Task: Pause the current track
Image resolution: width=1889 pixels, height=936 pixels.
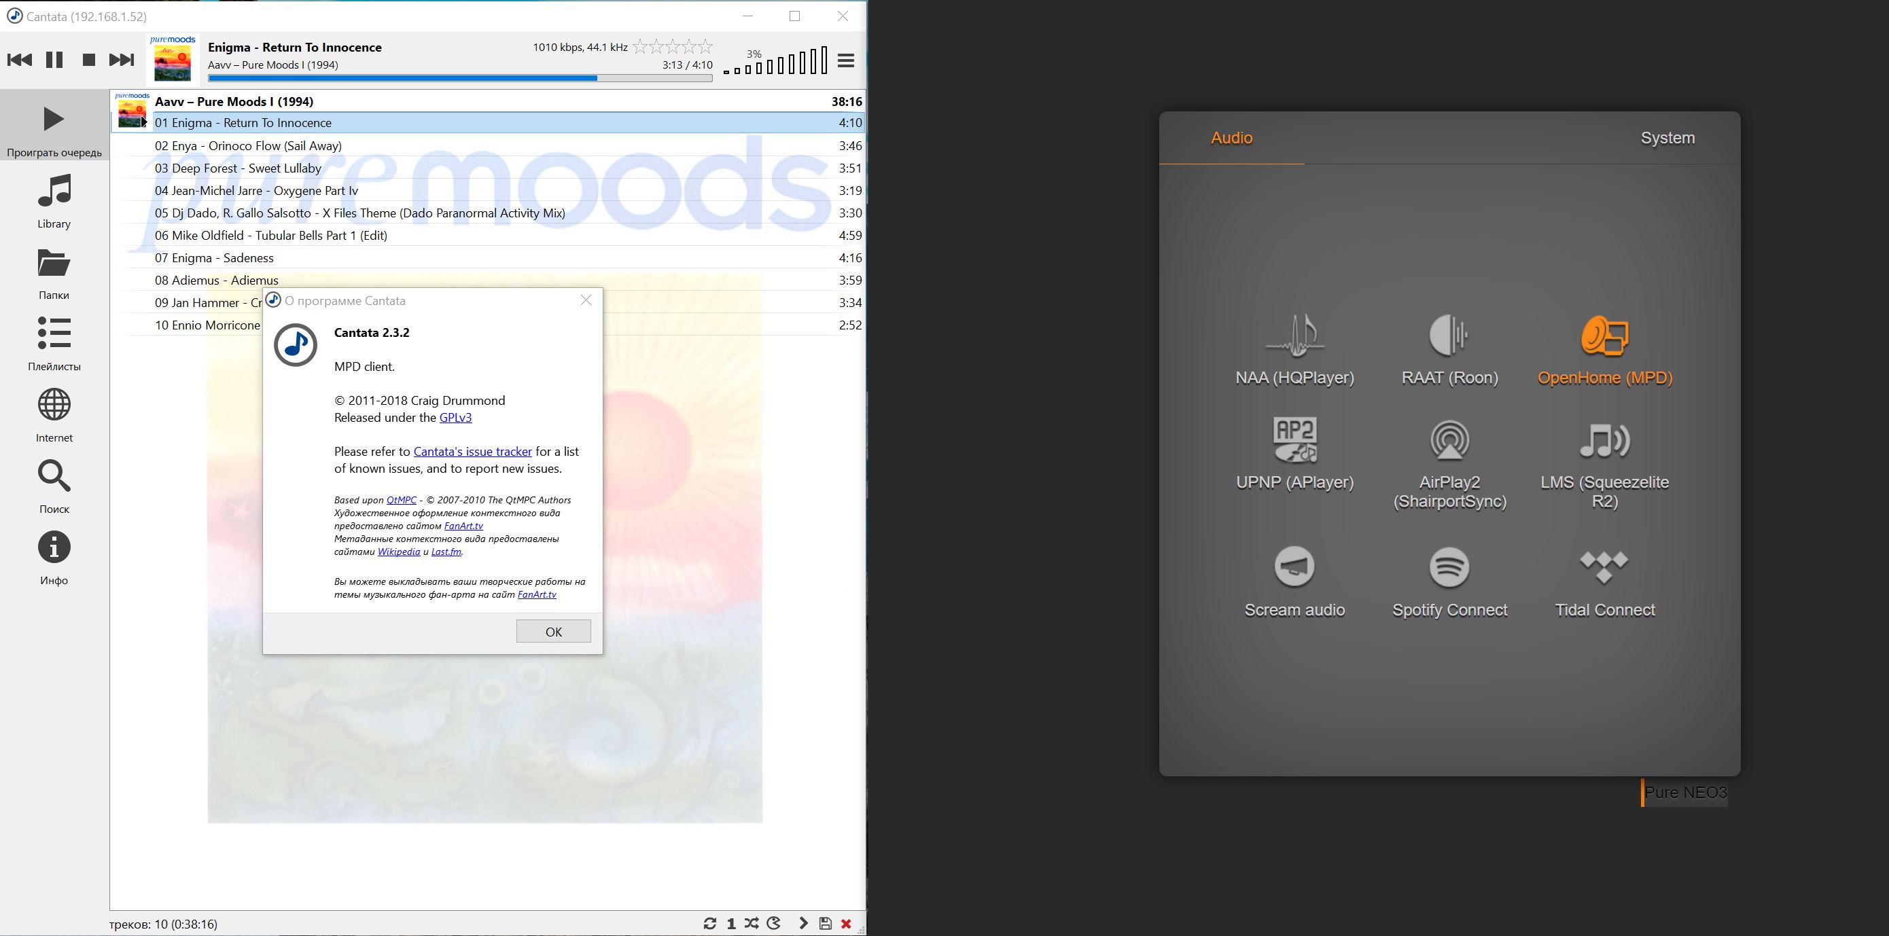Action: point(54,60)
